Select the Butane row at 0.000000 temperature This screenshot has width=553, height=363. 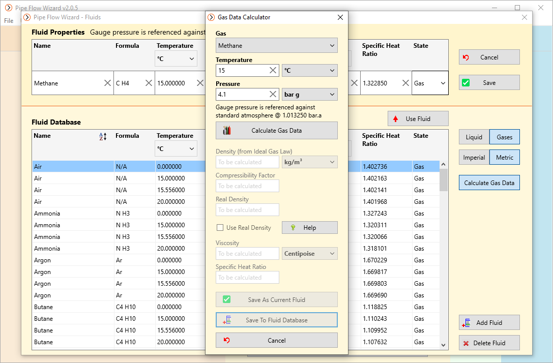click(x=236, y=307)
